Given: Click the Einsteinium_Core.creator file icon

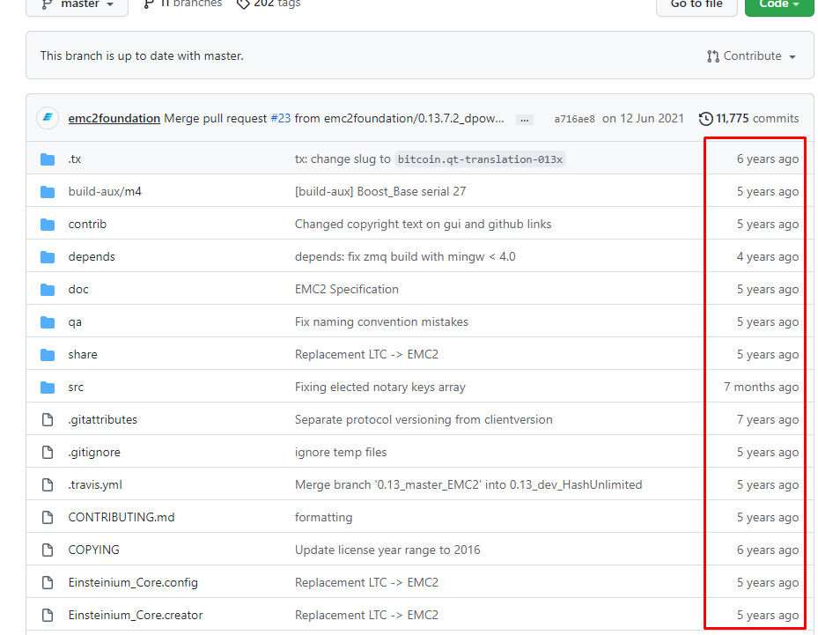Looking at the screenshot, I should pos(48,615).
